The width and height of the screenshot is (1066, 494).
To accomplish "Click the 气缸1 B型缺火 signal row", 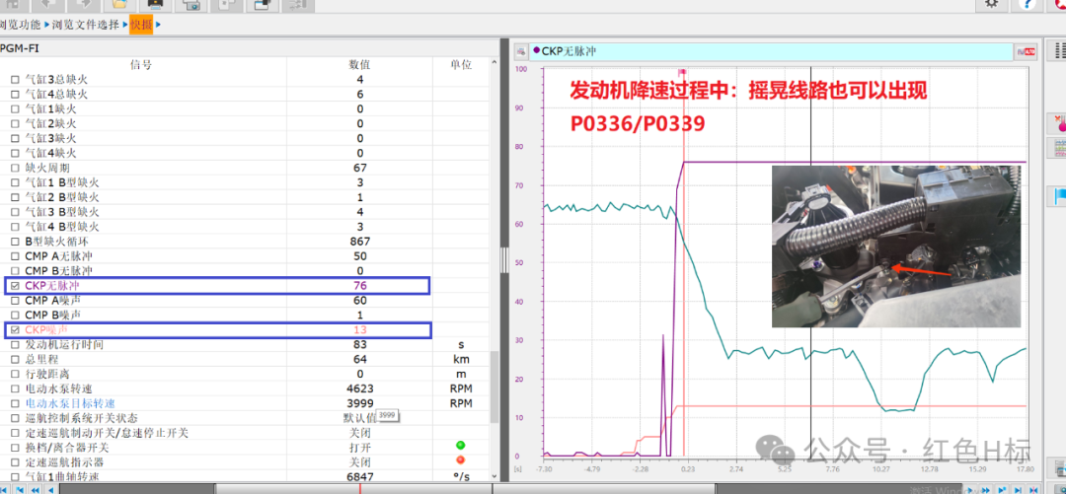I will (x=245, y=182).
